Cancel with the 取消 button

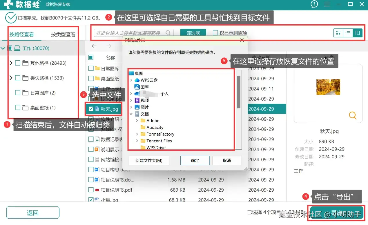click(x=227, y=160)
